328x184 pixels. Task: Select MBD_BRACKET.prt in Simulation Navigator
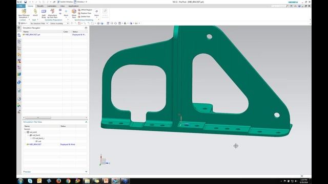coord(33,35)
